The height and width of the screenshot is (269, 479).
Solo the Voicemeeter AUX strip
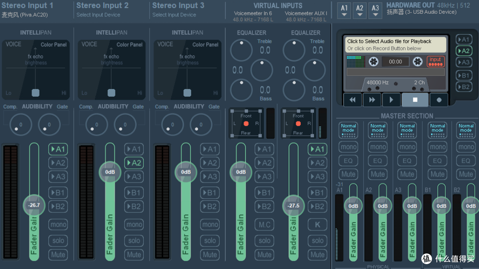318,241
